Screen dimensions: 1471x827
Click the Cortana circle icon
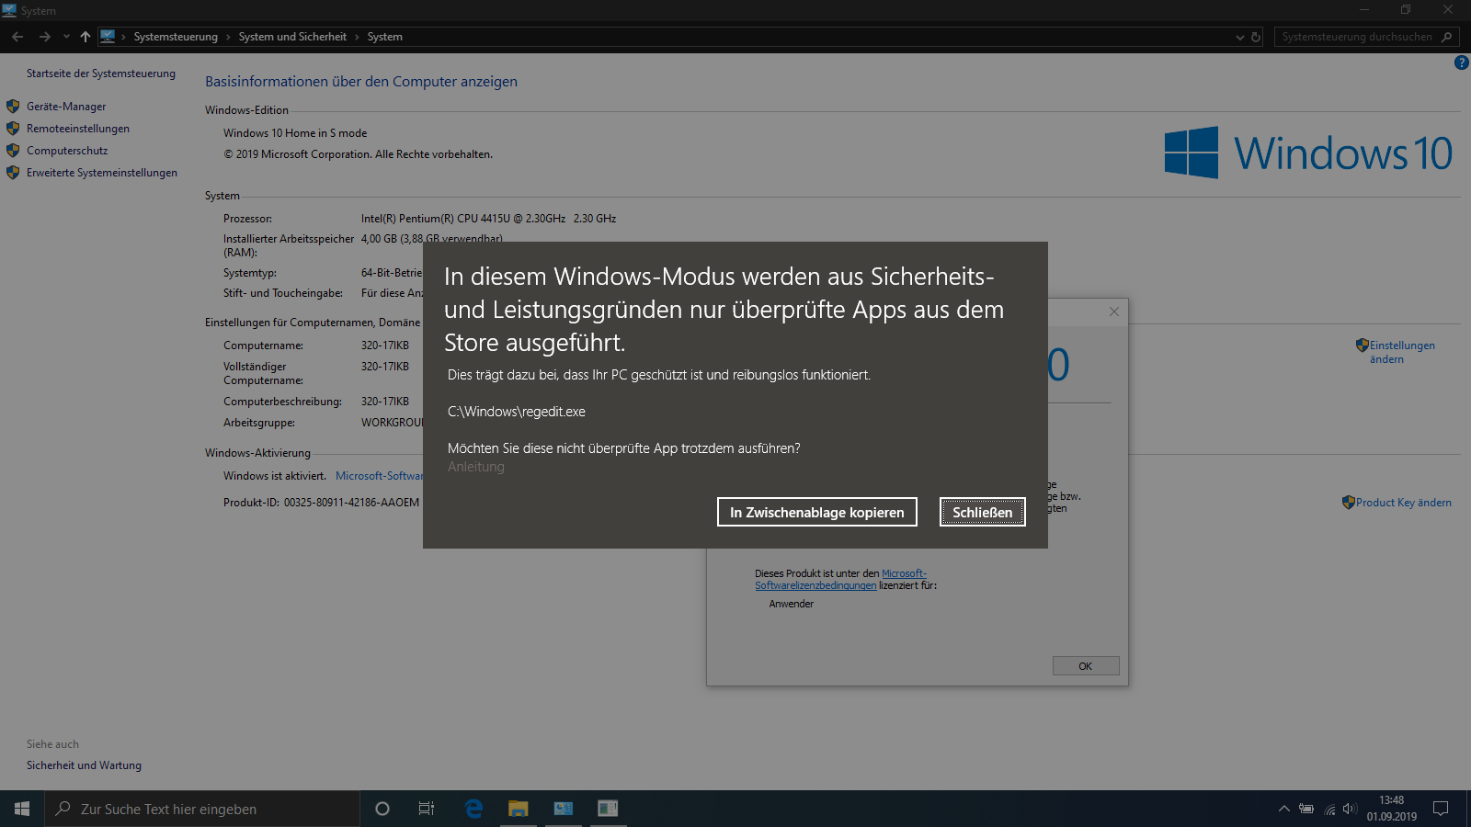[382, 809]
